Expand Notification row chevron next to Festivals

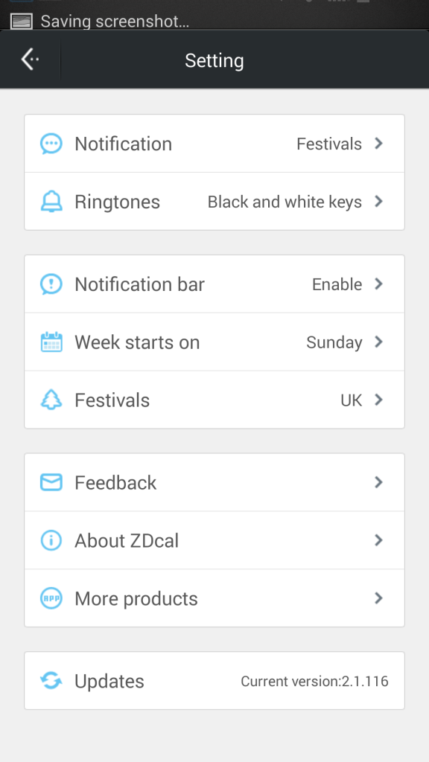tap(379, 144)
